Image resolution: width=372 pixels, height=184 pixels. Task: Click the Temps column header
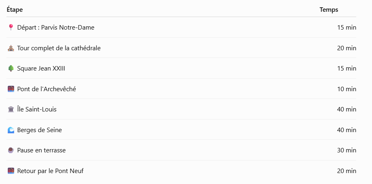click(x=329, y=10)
